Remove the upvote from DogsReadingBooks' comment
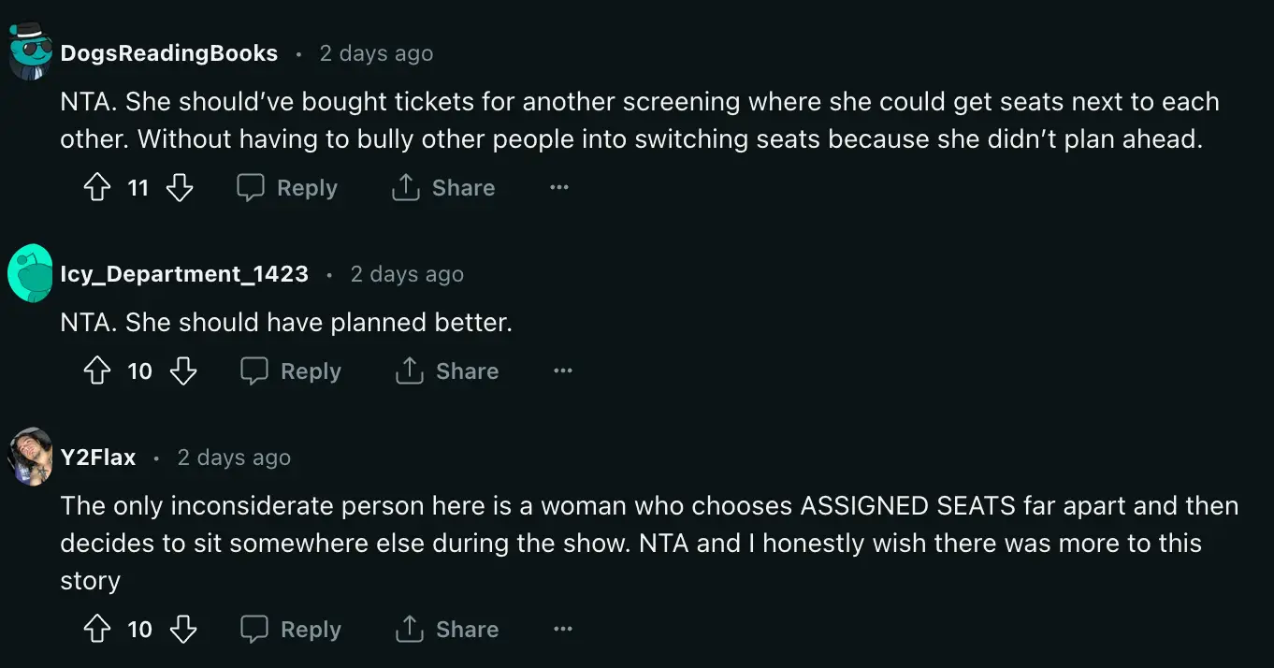Image resolution: width=1274 pixels, height=668 pixels. point(96,187)
